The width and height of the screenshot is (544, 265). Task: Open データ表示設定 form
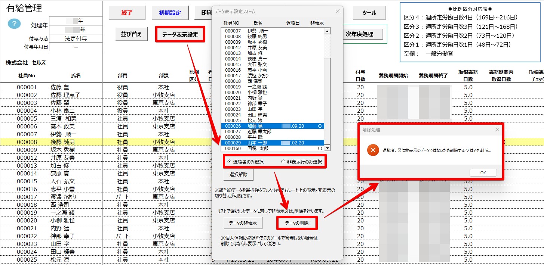click(x=180, y=34)
